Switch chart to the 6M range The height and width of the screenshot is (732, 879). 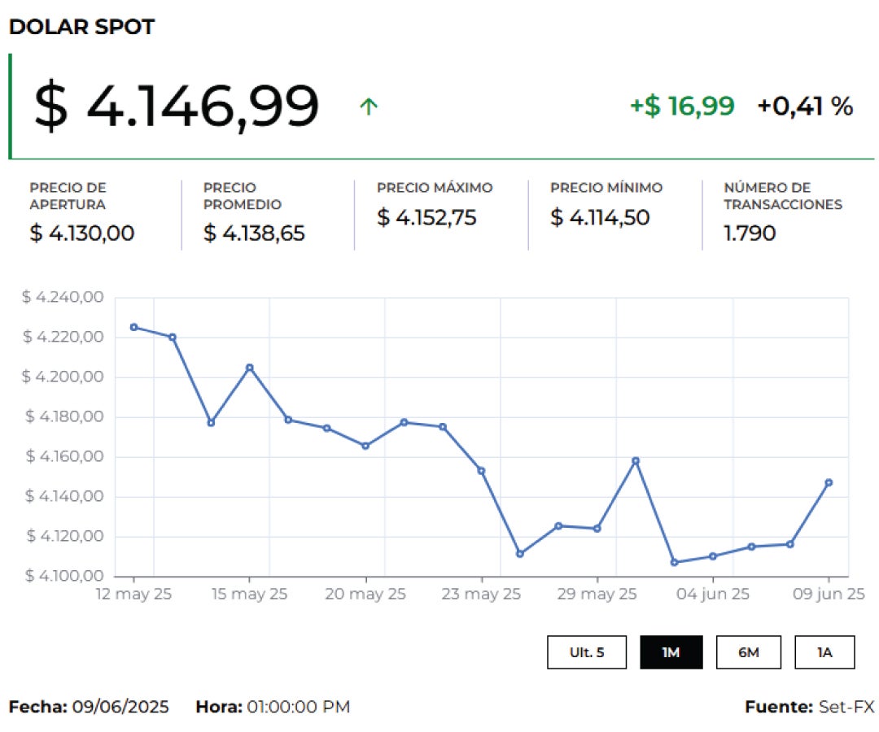click(748, 652)
